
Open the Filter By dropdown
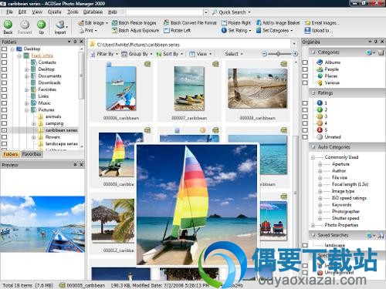point(104,54)
